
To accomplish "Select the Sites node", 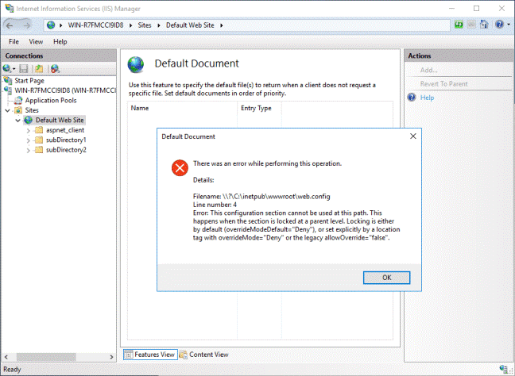I will click(x=32, y=110).
